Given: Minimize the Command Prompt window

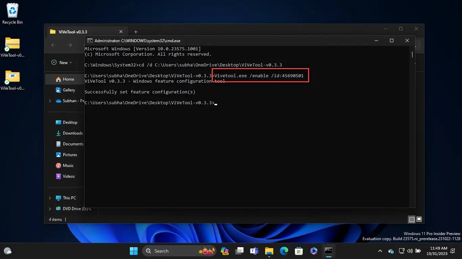Looking at the screenshot, I should [376, 40].
